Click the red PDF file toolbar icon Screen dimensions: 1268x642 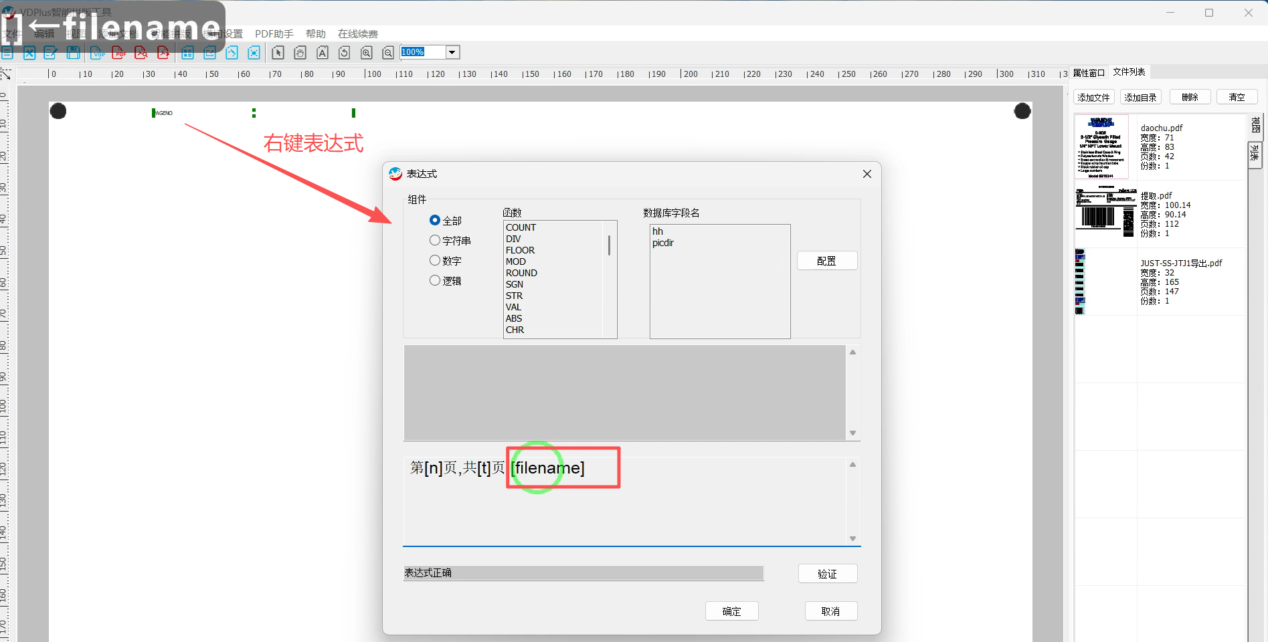(119, 53)
